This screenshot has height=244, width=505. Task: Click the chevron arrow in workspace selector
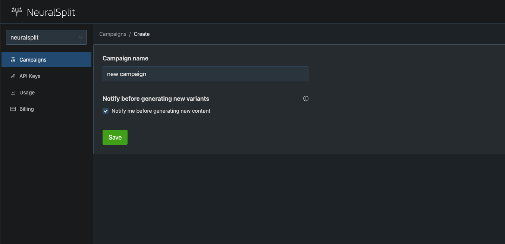click(x=81, y=37)
